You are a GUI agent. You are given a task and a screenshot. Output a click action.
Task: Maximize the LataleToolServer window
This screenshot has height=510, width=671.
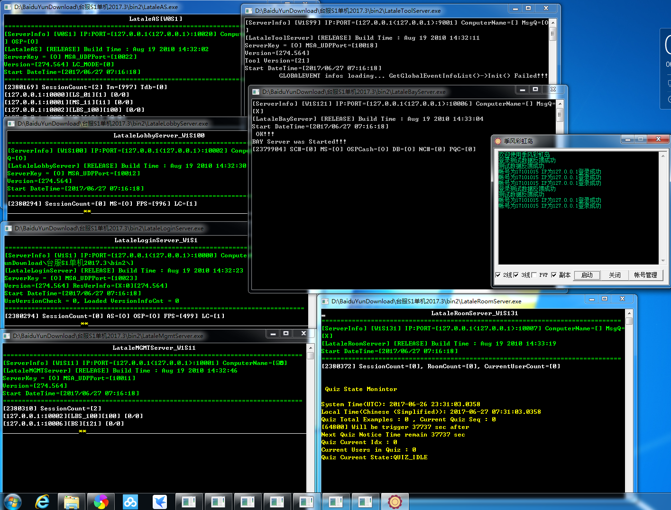[x=528, y=9]
